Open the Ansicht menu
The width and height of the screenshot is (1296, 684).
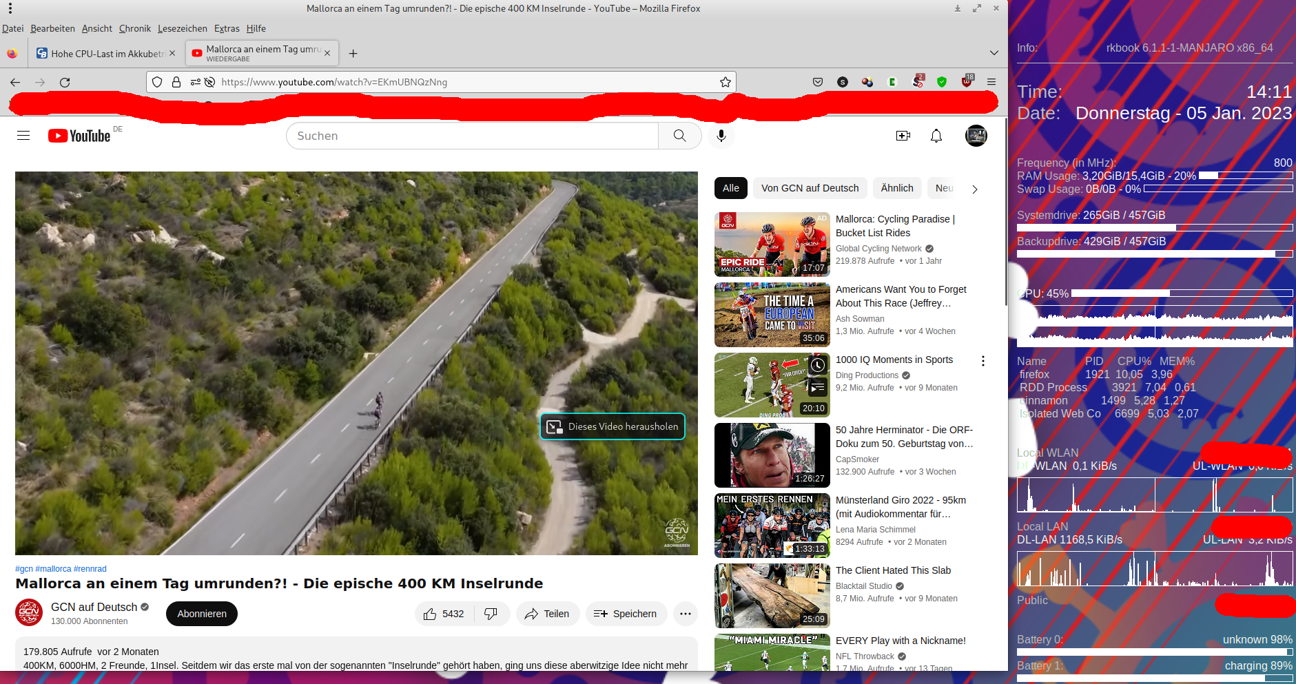[x=97, y=28]
